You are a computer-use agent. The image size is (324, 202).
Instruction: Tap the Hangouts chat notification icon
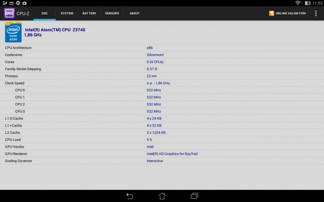(x=18, y=3)
